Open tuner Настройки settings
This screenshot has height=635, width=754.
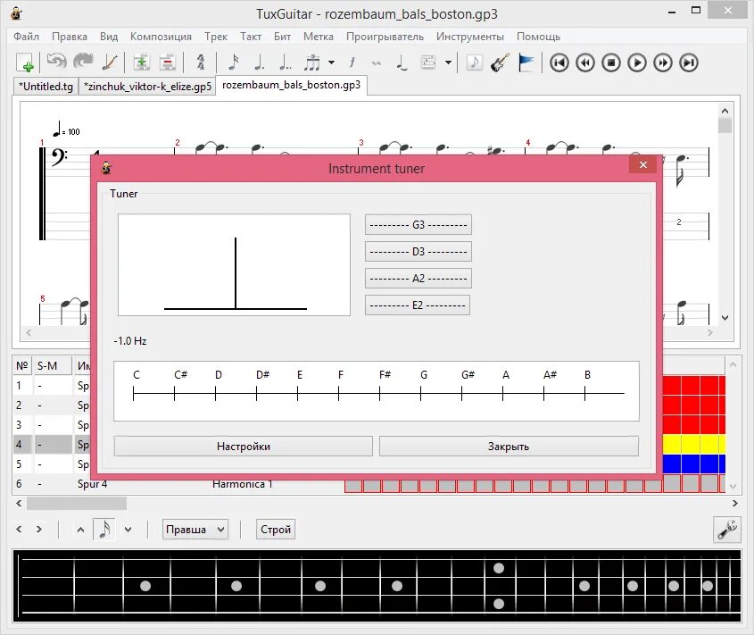[244, 447]
